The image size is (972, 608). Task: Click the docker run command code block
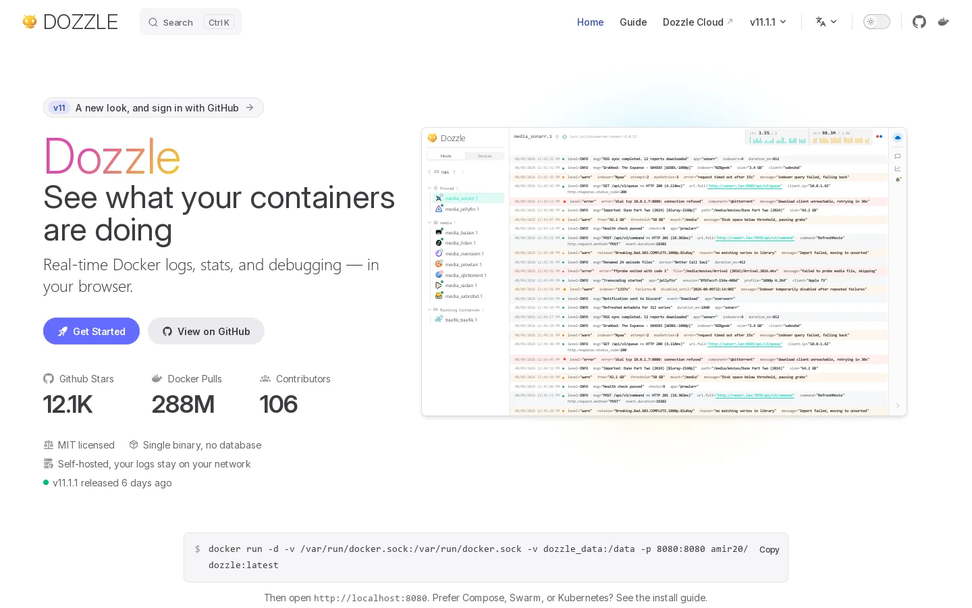[x=486, y=557]
